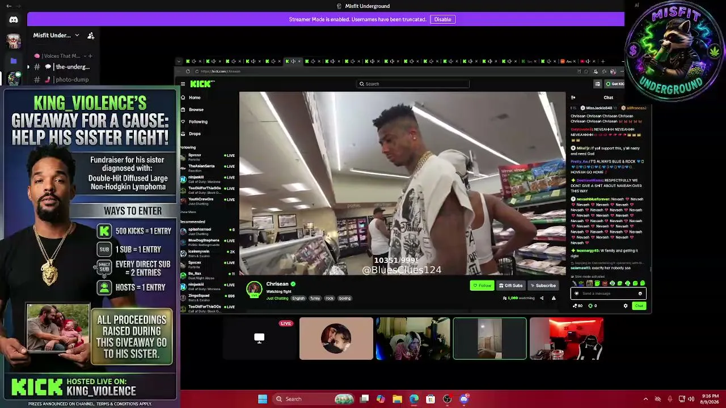The width and height of the screenshot is (726, 408).
Task: Select the highlighted room camera thumbnail
Action: [490, 339]
